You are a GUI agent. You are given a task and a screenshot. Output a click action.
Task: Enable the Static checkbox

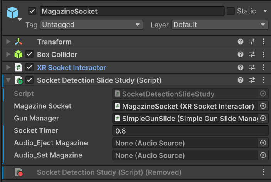pos(231,11)
